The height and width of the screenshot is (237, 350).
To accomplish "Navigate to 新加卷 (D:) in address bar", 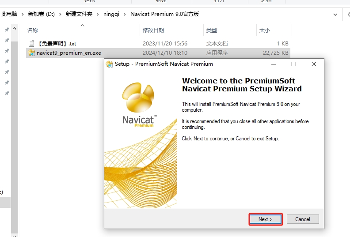I will click(41, 14).
